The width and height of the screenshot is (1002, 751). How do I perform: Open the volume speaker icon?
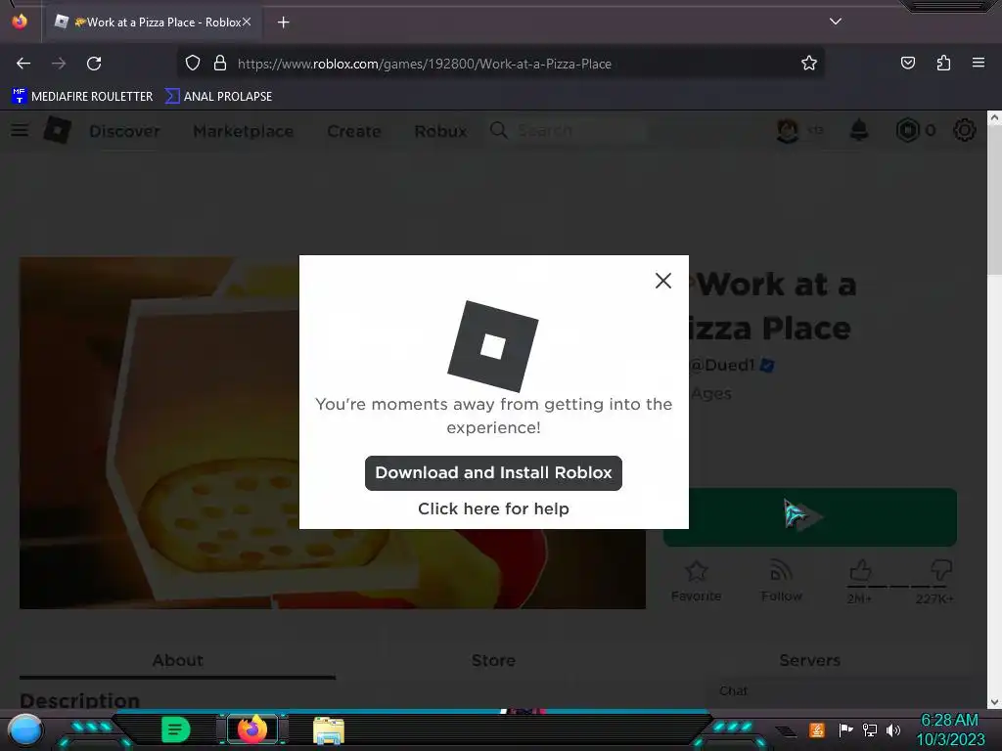pos(893,729)
